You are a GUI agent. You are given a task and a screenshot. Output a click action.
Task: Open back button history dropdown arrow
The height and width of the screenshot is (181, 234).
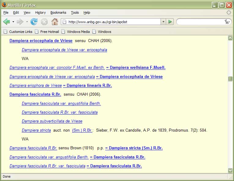click(x=13, y=22)
